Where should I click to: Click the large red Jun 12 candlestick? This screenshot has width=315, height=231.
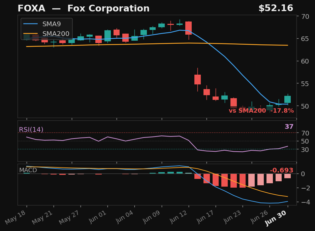click(188, 28)
